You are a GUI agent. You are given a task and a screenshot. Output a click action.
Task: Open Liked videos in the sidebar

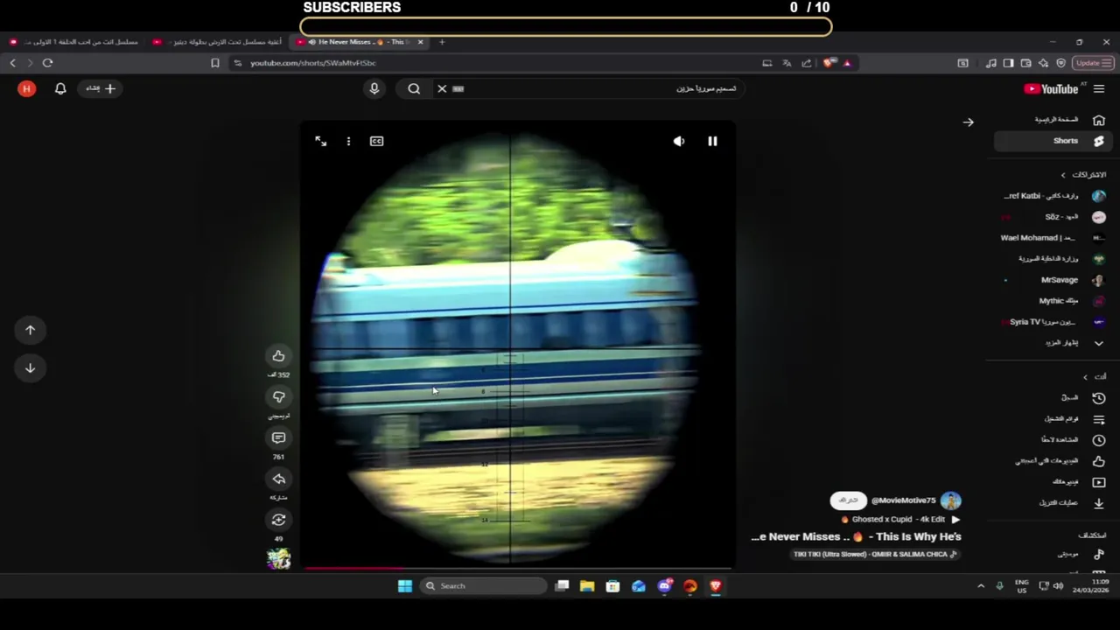pos(1053,461)
